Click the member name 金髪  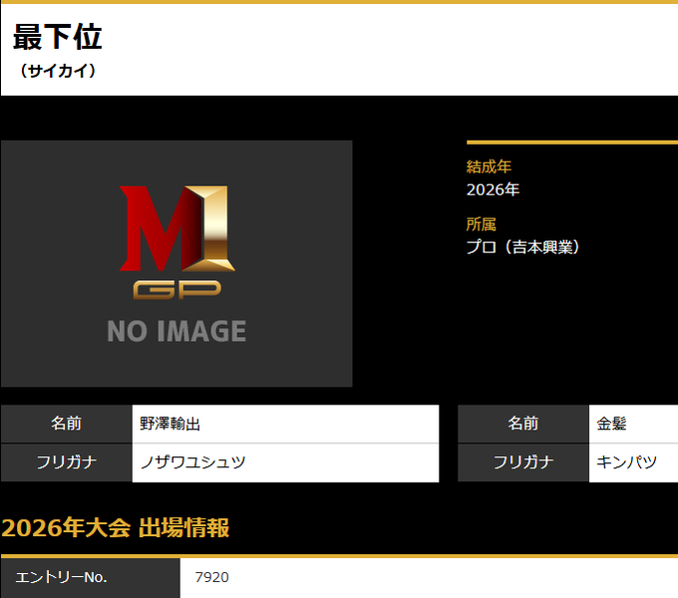611,424
